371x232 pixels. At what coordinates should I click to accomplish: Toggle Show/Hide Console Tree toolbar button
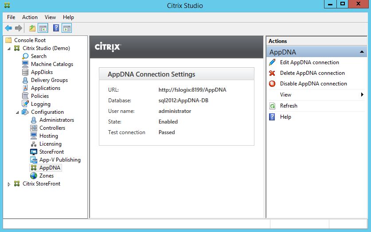43,28
